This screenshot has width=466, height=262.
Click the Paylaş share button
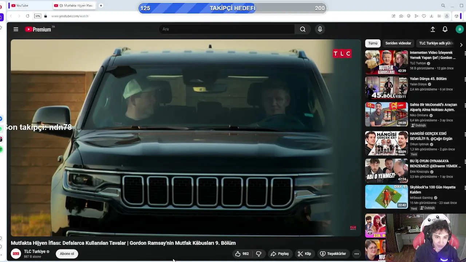pyautogui.click(x=280, y=254)
